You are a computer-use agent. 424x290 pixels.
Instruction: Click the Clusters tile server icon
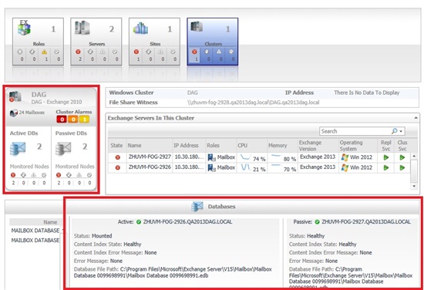[x=197, y=26]
